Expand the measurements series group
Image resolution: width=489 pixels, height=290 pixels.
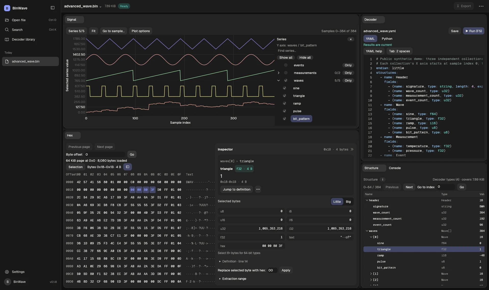point(278,73)
